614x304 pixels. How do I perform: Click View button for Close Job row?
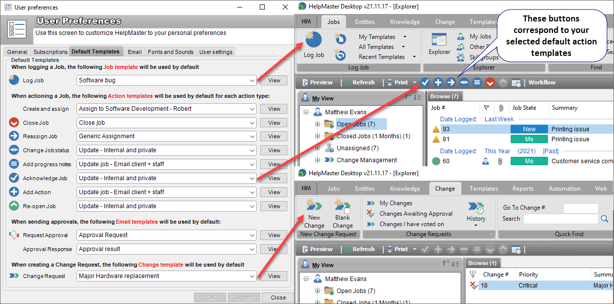(274, 122)
